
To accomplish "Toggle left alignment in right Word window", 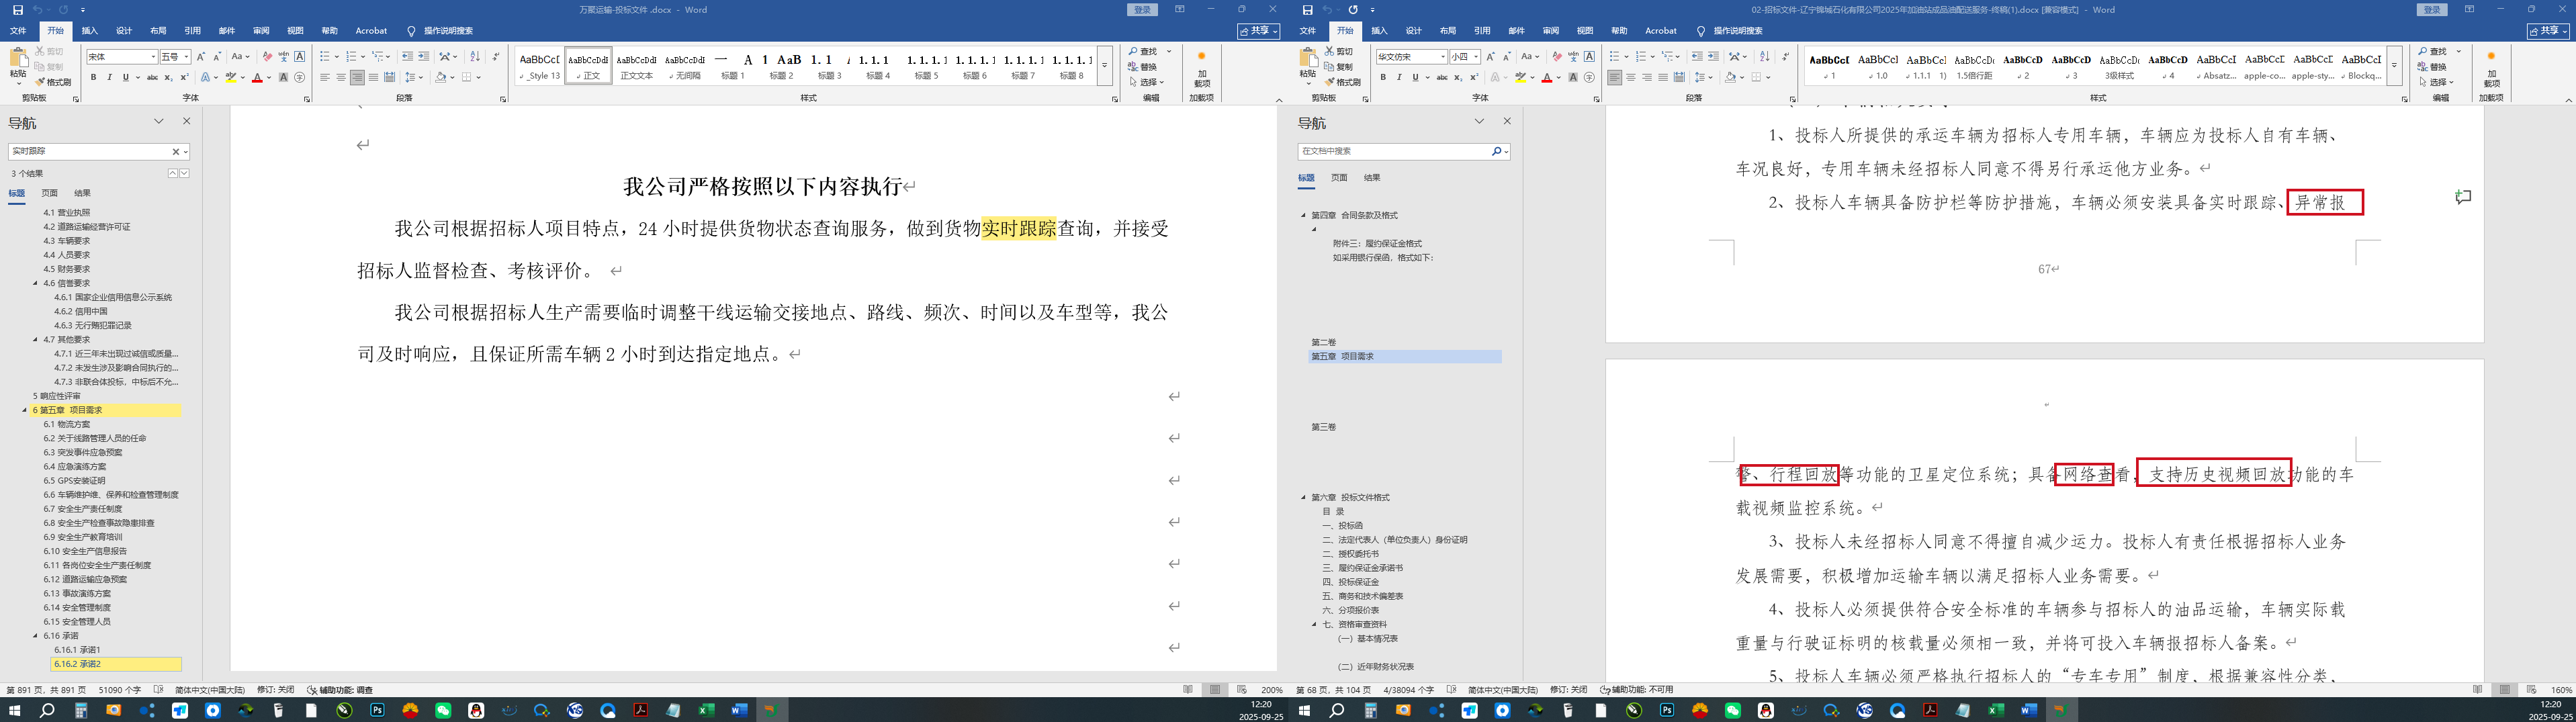I will [x=1614, y=77].
